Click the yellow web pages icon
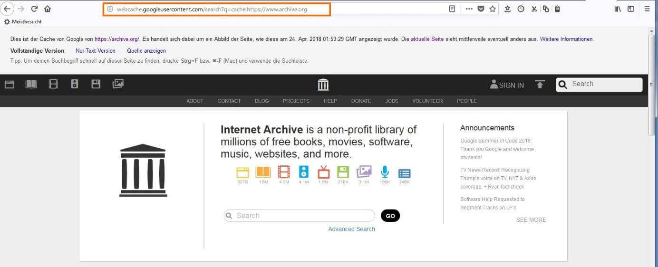Viewport: 658px width, 267px height. tap(242, 172)
